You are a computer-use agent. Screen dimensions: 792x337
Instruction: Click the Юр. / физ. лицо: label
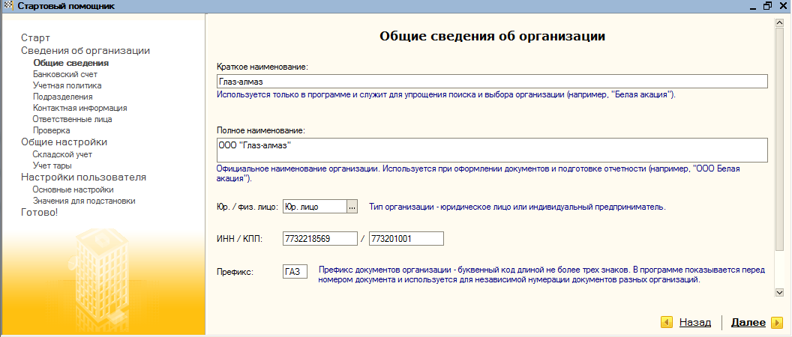pos(247,207)
